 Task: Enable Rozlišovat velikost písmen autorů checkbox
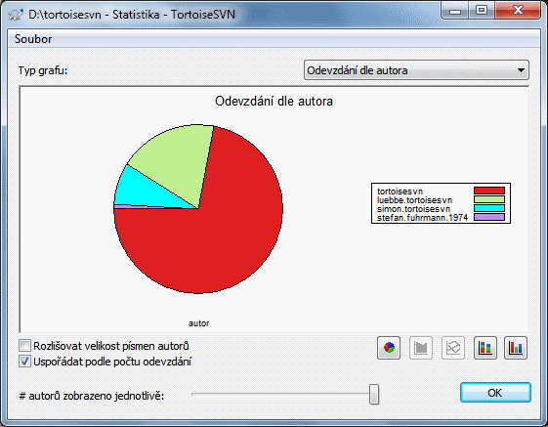[24, 346]
